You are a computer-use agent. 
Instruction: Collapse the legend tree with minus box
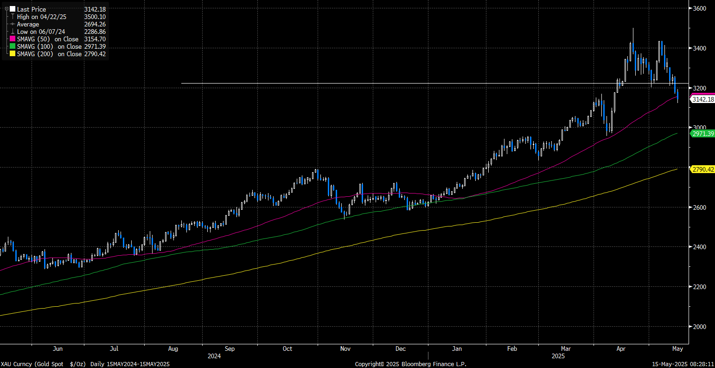[6, 9]
